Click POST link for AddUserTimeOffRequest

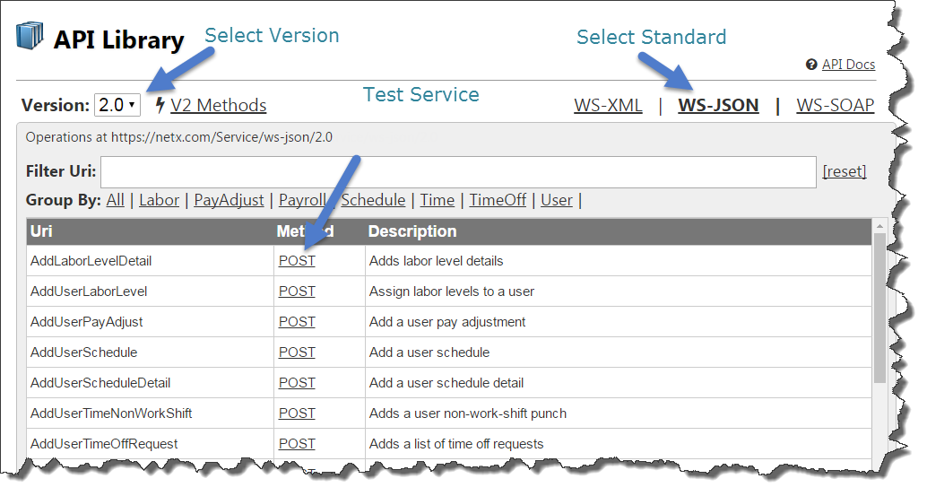(297, 444)
